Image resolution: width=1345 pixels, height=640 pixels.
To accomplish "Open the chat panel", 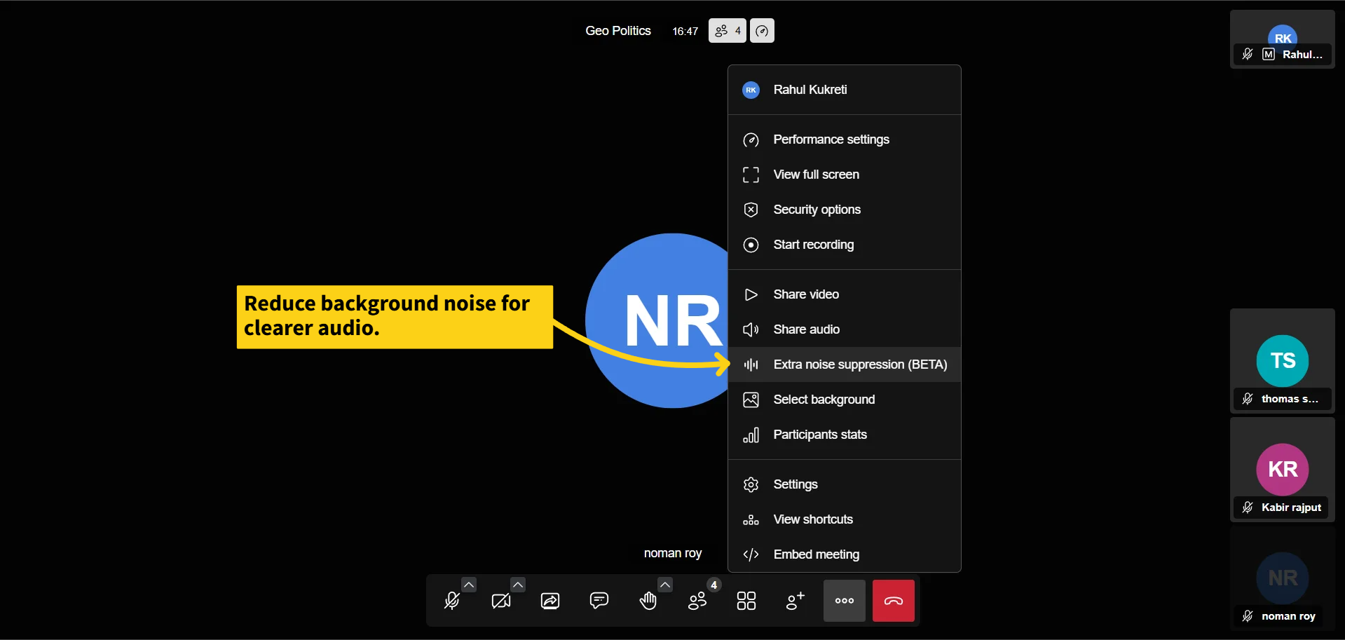I will [x=599, y=601].
